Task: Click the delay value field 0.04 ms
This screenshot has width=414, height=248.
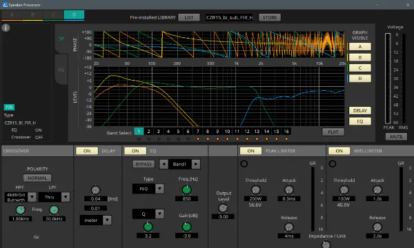Action: click(x=95, y=198)
